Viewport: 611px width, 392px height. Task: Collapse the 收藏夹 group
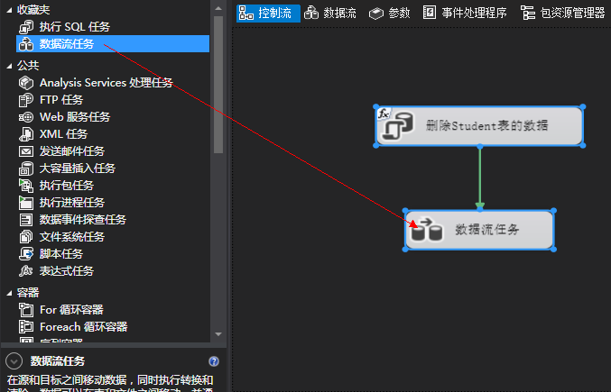[9, 11]
